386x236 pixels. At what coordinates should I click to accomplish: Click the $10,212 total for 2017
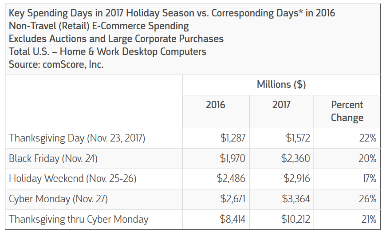pos(295,219)
